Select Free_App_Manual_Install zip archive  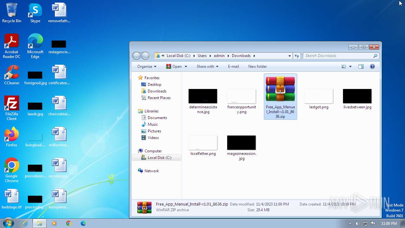[x=280, y=97]
